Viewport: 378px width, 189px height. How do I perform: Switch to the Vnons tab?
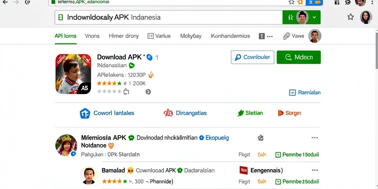[x=92, y=36]
